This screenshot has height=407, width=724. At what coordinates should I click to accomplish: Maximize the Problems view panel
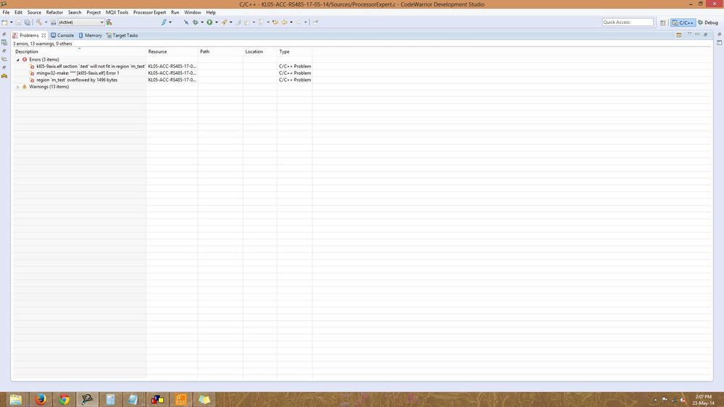pos(706,35)
